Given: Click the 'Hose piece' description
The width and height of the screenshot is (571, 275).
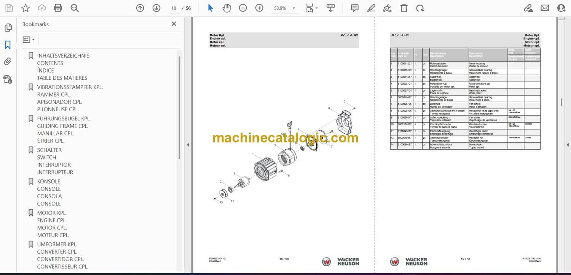Looking at the screenshot, I should click(x=476, y=145).
